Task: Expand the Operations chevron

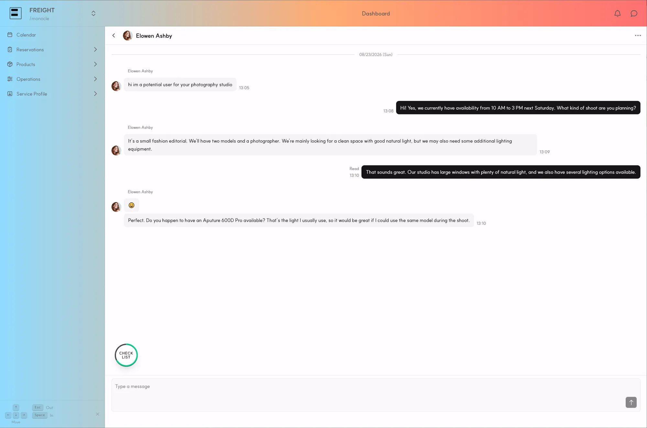Action: pyautogui.click(x=95, y=79)
